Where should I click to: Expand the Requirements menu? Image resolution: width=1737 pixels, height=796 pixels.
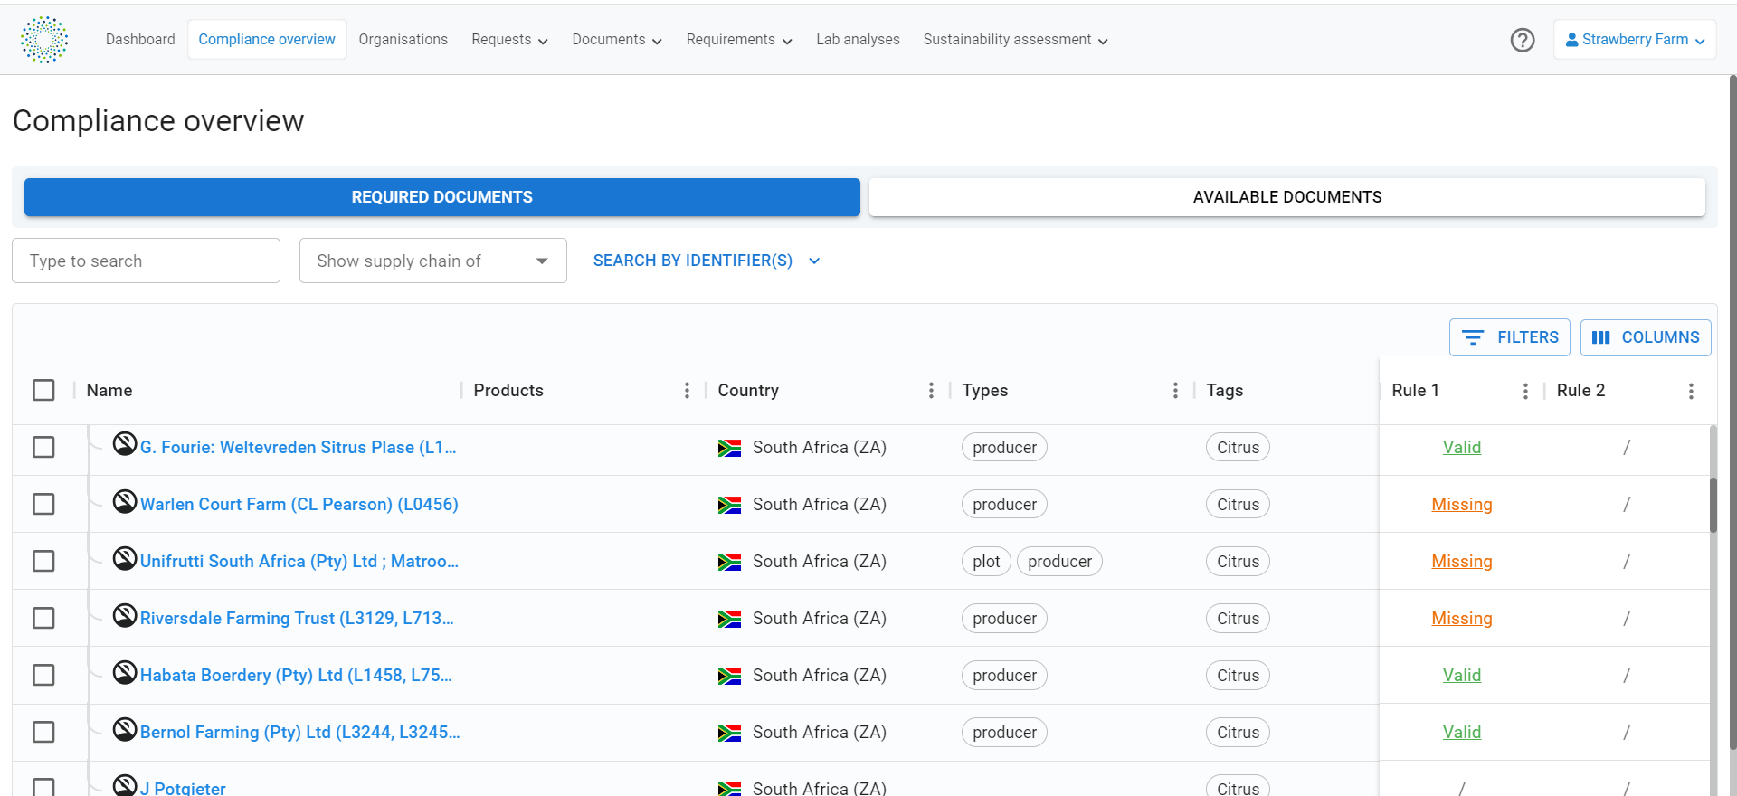pos(739,40)
